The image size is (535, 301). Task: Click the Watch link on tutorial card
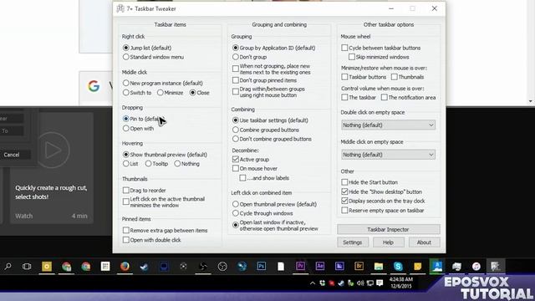point(24,216)
